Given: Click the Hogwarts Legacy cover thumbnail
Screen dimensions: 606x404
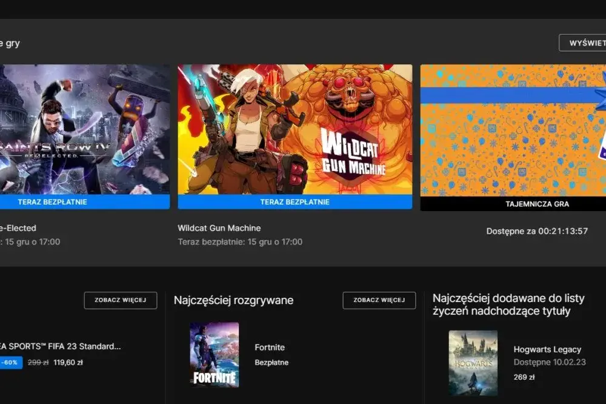Looking at the screenshot, I should tap(473, 363).
